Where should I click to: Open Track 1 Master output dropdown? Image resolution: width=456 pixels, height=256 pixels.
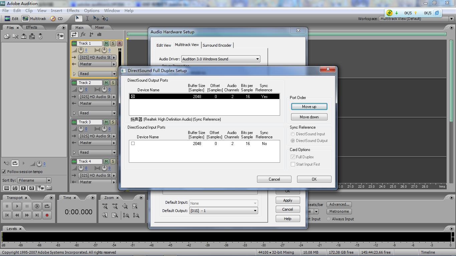(x=97, y=64)
